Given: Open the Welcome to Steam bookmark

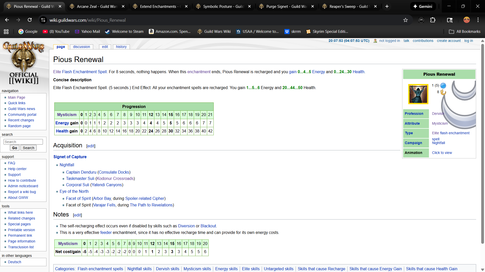Looking at the screenshot, I should [124, 32].
